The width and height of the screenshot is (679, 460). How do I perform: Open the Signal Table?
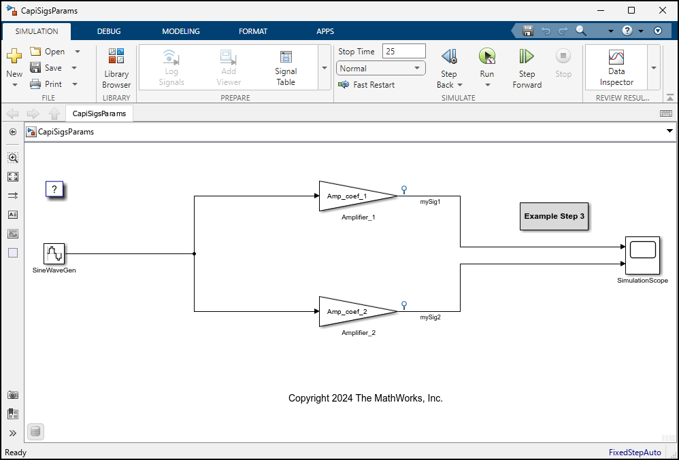coord(286,68)
